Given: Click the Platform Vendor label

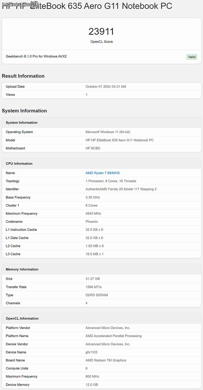Looking at the screenshot, I should [x=18, y=328].
